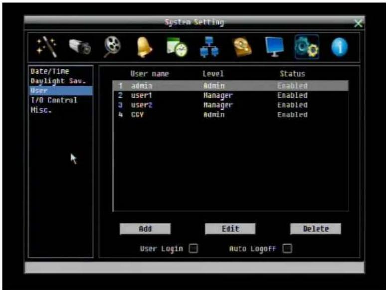The width and height of the screenshot is (386, 290).
Task: Open the alarm bell settings icon
Action: 144,47
